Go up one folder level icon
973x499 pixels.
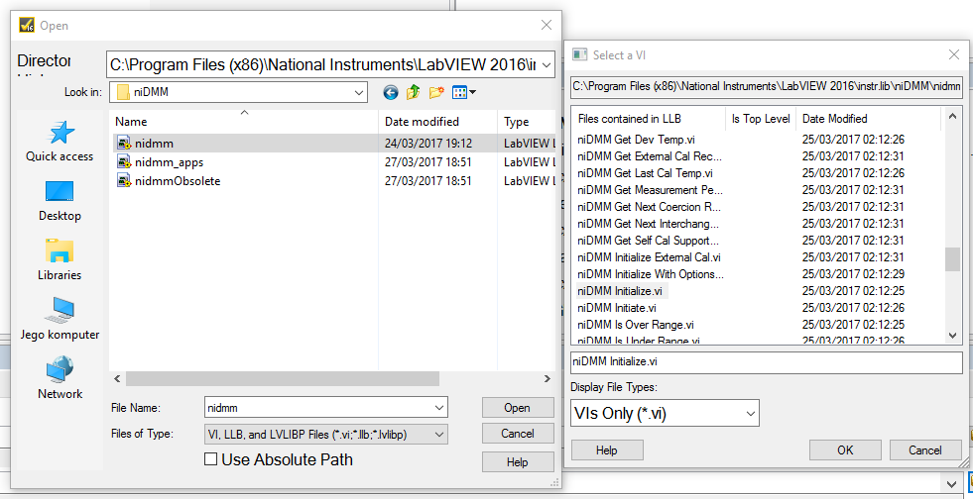[x=414, y=93]
